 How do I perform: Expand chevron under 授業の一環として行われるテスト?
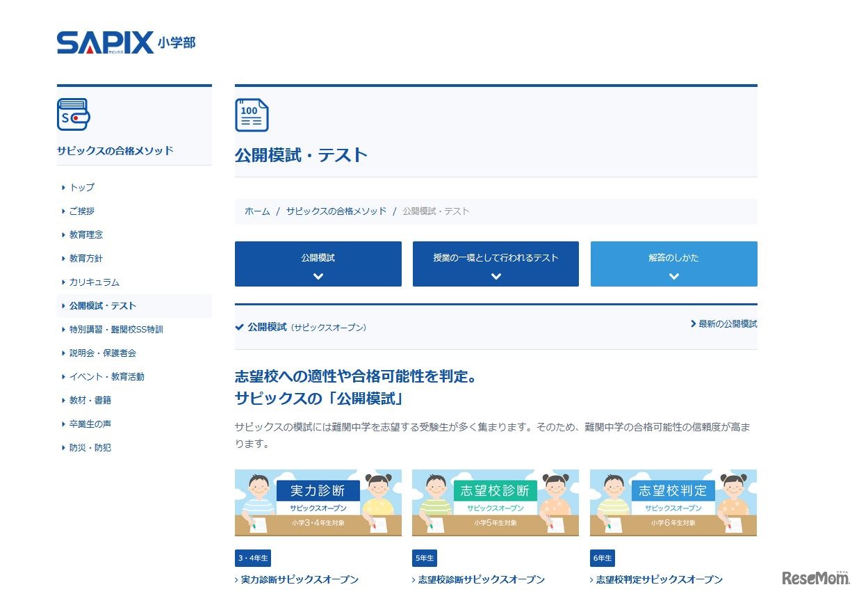(496, 276)
